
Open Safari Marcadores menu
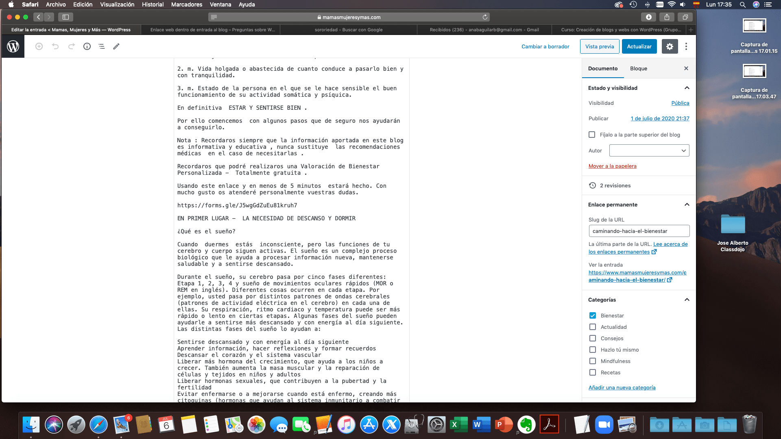coord(187,4)
